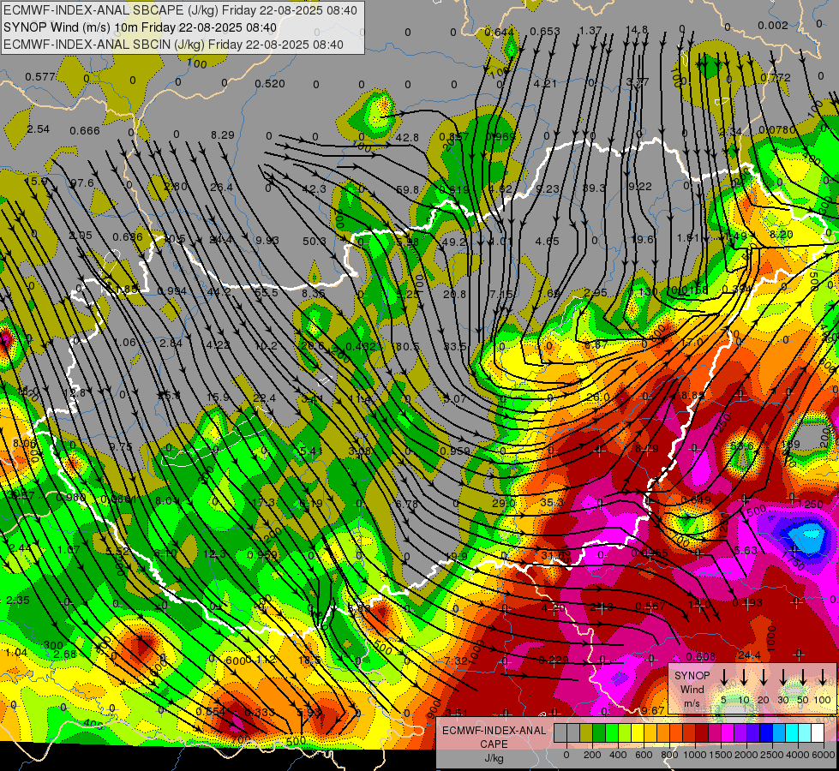Screen dimensions: 839x771
Task: Click the 50 m/s arrow in SYNOP Wind legend
Action: point(803,678)
